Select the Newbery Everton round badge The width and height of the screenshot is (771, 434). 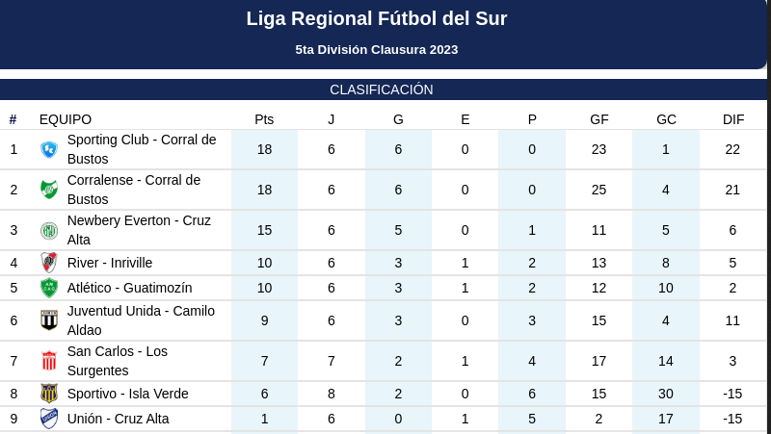49,230
